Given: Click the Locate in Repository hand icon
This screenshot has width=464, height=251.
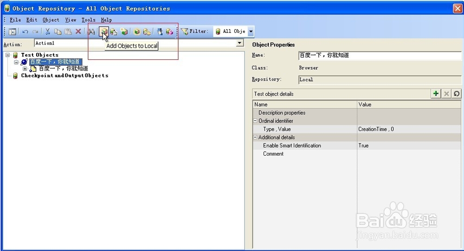Looking at the screenshot, I should (x=147, y=31).
